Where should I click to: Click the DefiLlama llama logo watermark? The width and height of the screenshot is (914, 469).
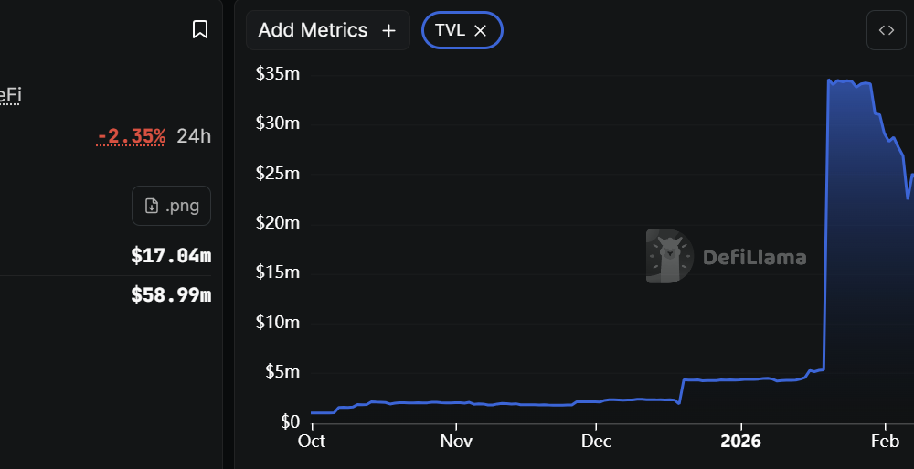tap(670, 256)
